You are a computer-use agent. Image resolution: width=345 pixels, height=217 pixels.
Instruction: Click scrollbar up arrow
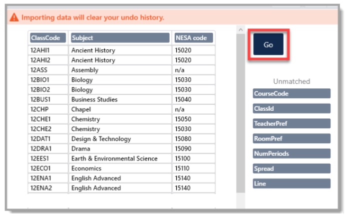click(241, 29)
